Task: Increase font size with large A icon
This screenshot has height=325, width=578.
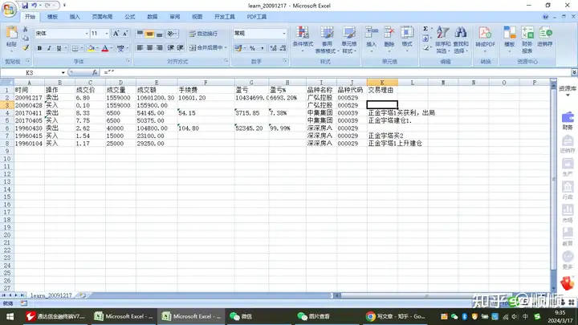Action: 116,34
